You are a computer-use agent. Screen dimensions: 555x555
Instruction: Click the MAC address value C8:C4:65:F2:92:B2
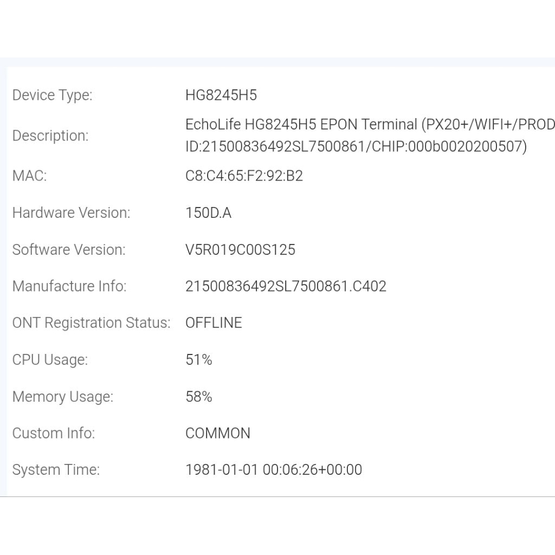tap(244, 176)
